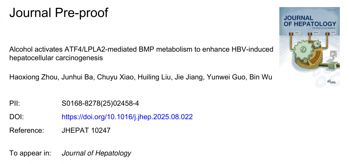Click the Journal Pre-proof heading
This screenshot has width=349, height=164.
(59, 13)
